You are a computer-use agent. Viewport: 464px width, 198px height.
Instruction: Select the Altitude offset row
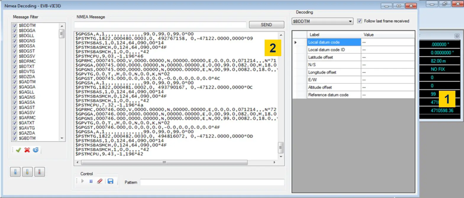(x=334, y=87)
